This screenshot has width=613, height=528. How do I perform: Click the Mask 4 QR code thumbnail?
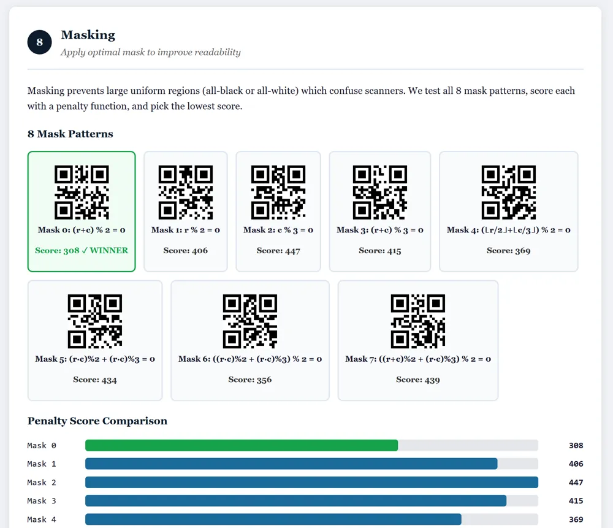(509, 192)
